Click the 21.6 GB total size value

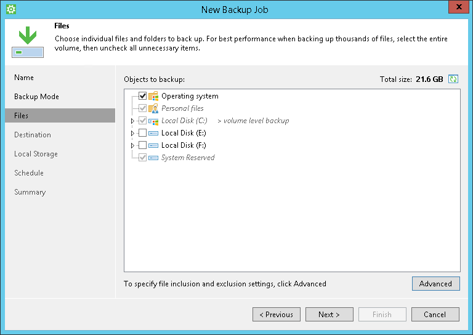pyautogui.click(x=429, y=79)
